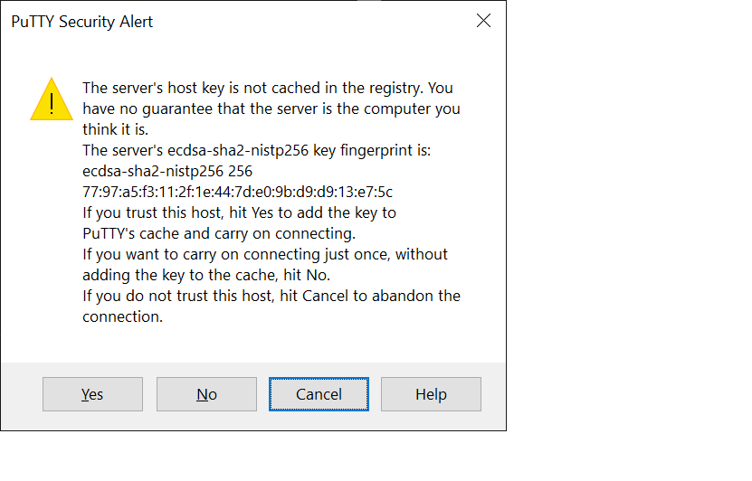Screen dimensions: 752x481
Task: Click the line 'The server's host key is not cached'
Action: point(268,88)
